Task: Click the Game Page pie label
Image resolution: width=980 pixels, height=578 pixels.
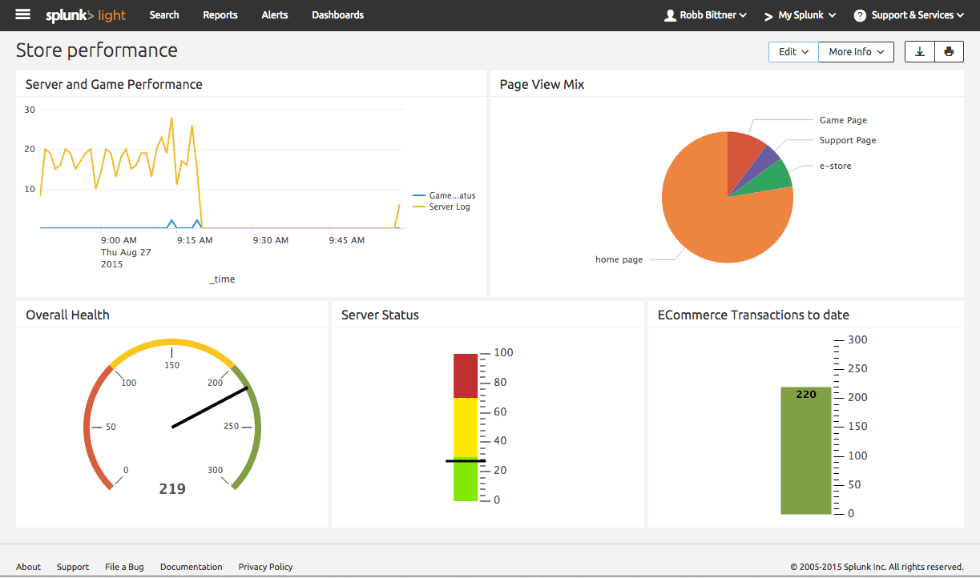Action: pyautogui.click(x=843, y=120)
